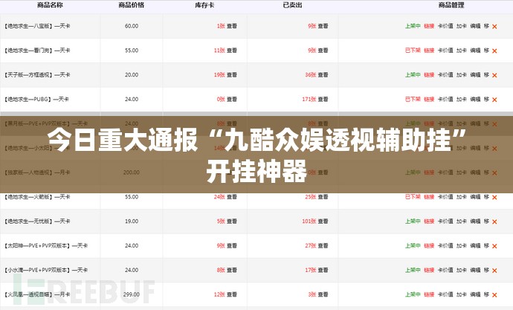Delete the 绝地求生—八宝板 product row
Screen dimensions: 513x310
[495, 26]
